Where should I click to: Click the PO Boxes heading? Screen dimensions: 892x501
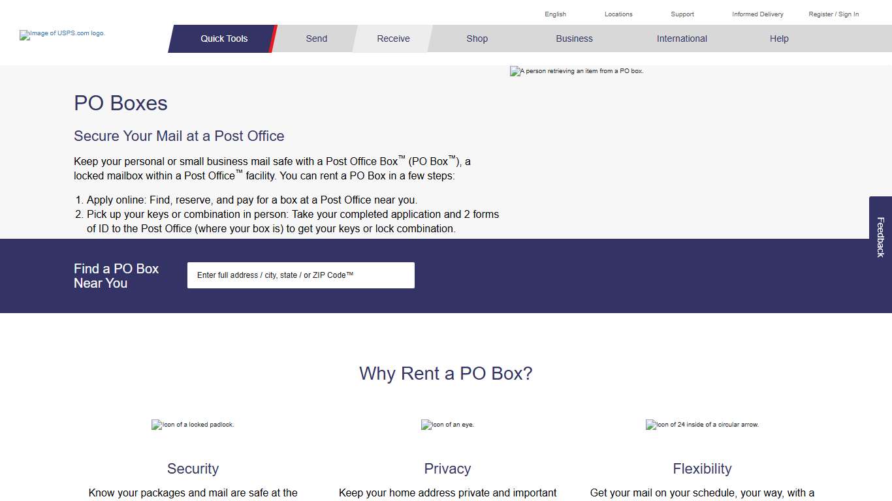120,103
